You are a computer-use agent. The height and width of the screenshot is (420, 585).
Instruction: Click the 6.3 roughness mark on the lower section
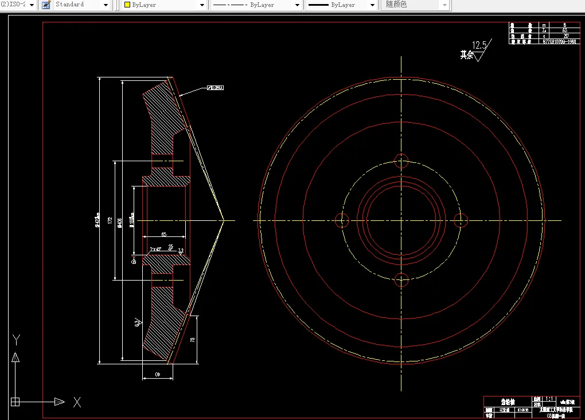(x=138, y=322)
